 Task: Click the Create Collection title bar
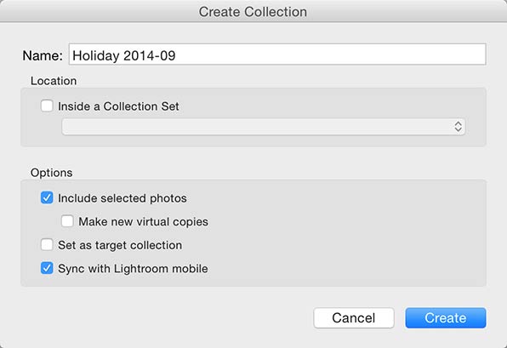(253, 12)
